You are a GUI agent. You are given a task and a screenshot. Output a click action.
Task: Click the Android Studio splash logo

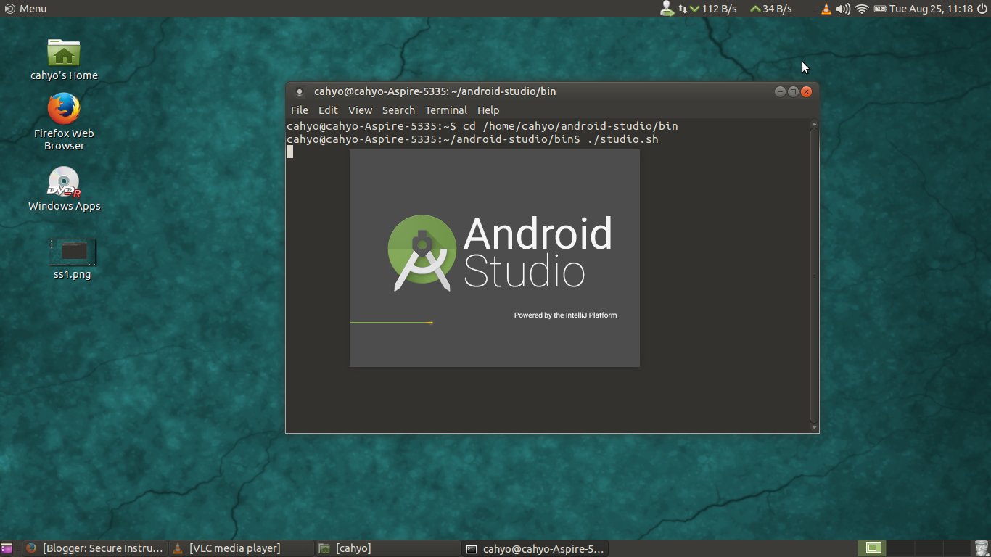click(x=500, y=253)
